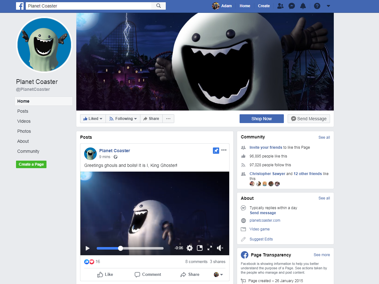379x284 pixels.
Task: Click See more in Page Transparency
Action: [x=322, y=255]
